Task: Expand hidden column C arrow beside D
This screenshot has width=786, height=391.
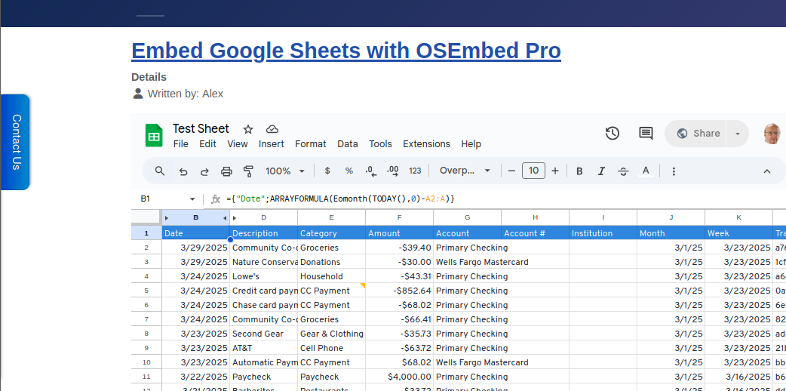Action: (x=234, y=218)
